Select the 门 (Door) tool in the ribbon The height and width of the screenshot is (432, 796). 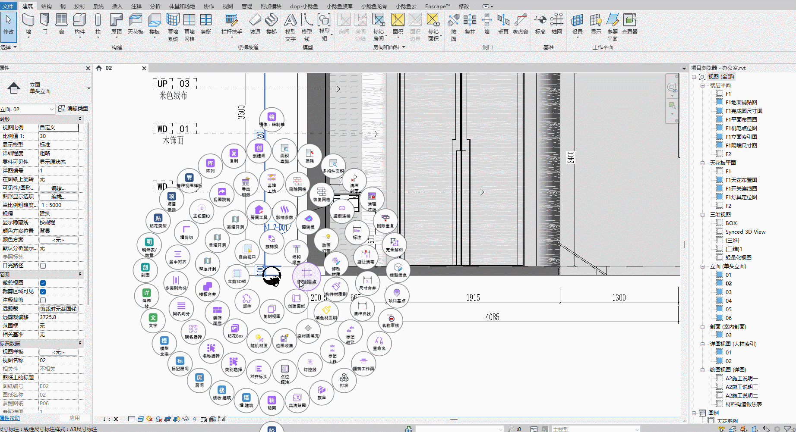point(44,24)
